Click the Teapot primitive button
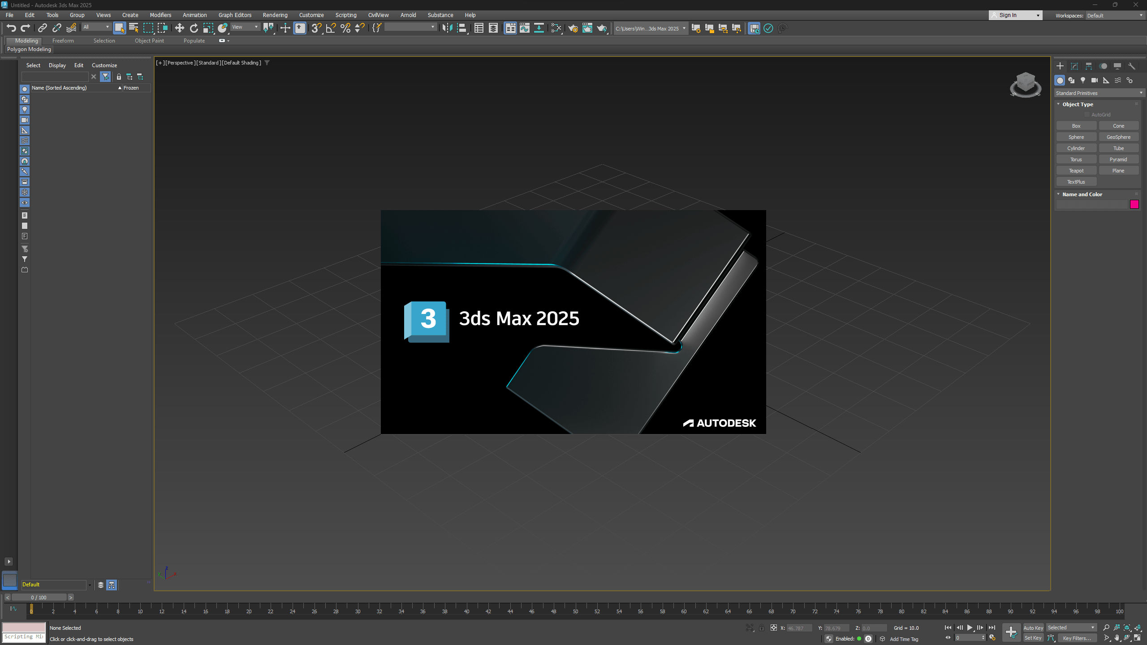Viewport: 1147px width, 645px height. point(1076,171)
